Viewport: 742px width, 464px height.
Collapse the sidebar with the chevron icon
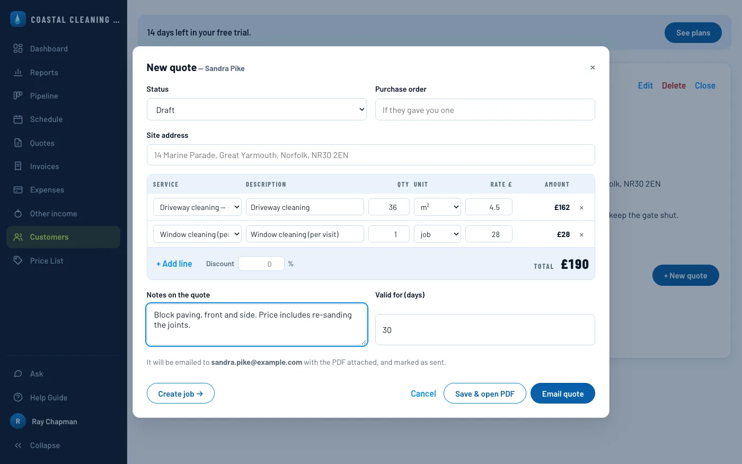pos(18,445)
